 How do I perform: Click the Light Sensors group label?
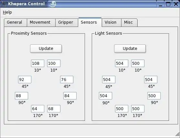[109, 33]
